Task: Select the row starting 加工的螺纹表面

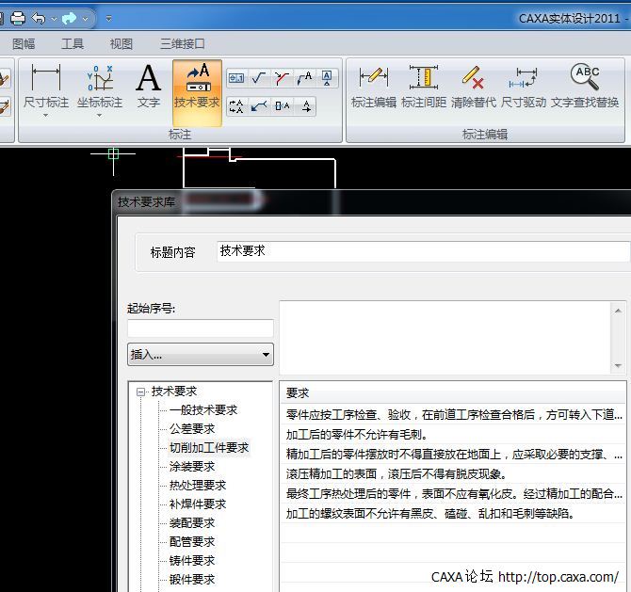Action: (453, 513)
